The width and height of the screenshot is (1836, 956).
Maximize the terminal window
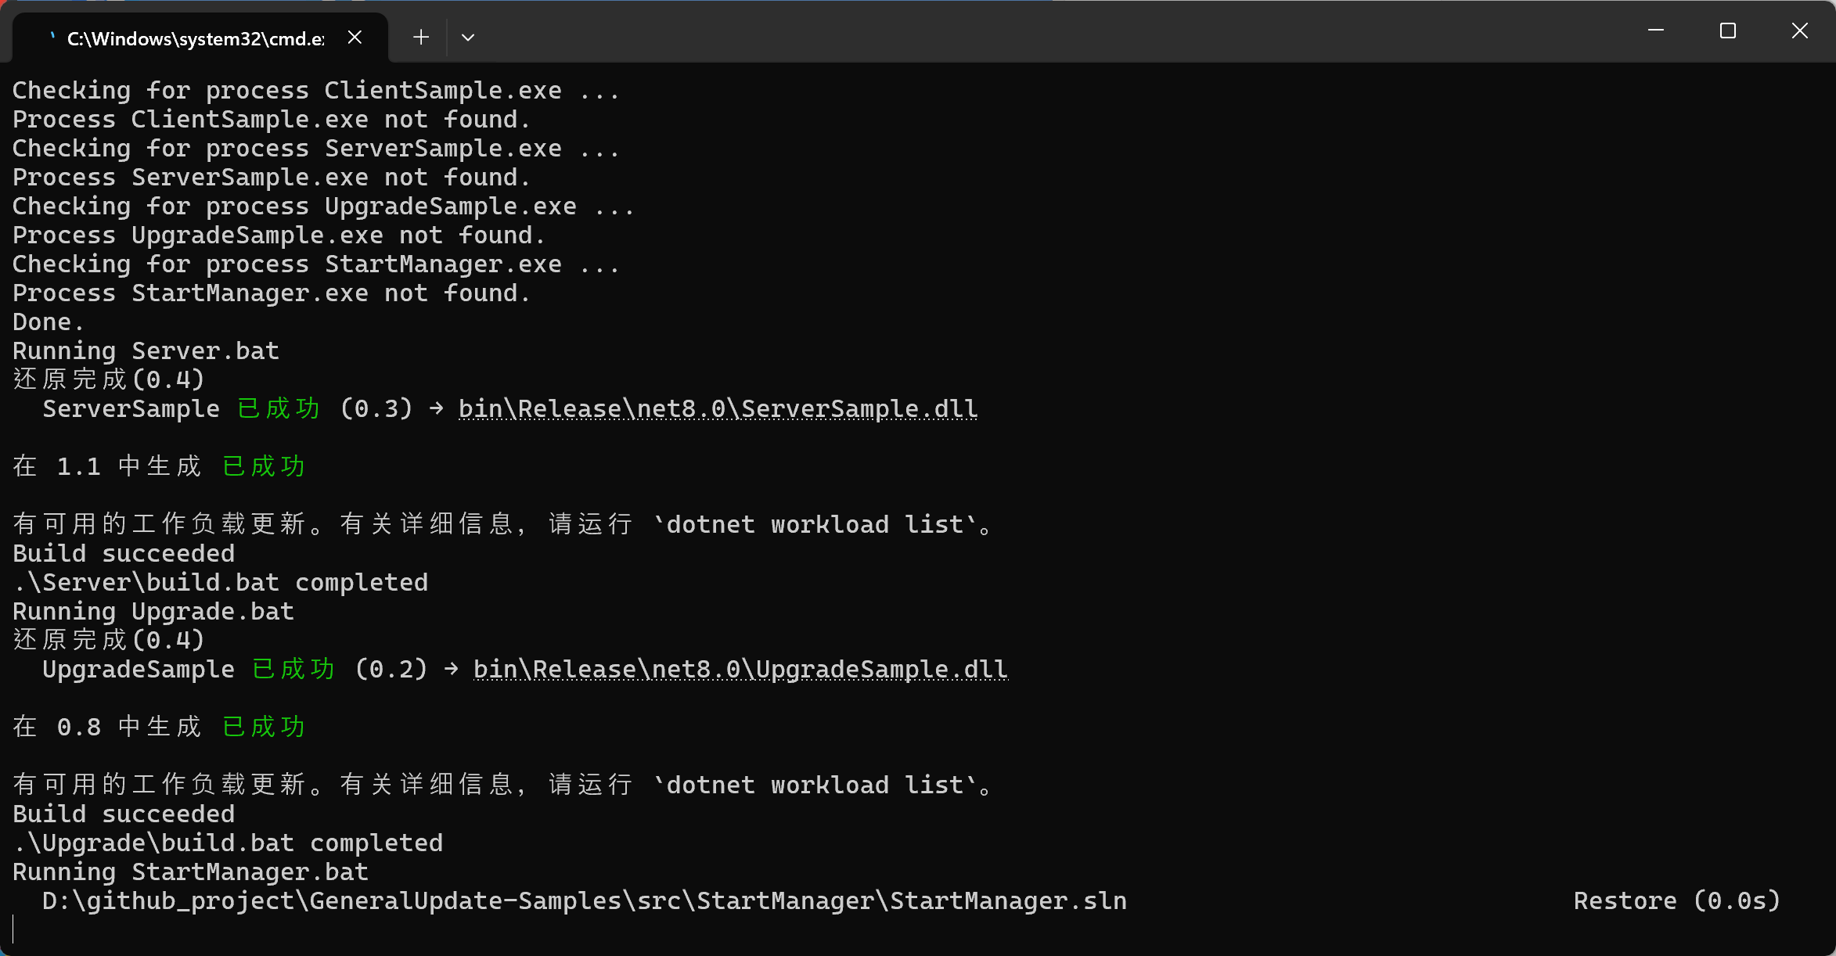[1728, 31]
